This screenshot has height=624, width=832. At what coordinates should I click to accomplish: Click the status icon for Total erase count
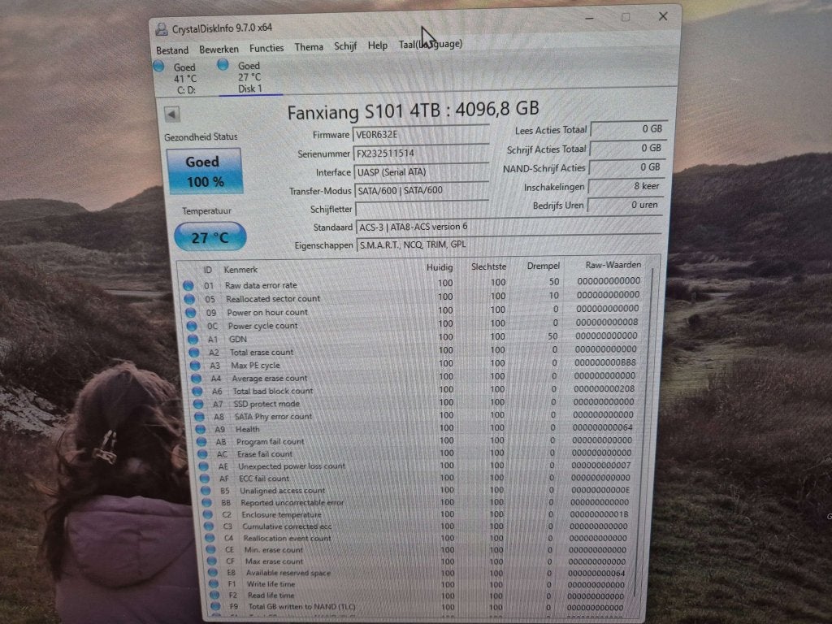194,353
